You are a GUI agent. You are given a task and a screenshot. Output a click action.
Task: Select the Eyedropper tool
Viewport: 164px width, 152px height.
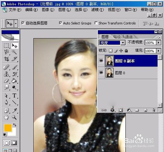15,110
